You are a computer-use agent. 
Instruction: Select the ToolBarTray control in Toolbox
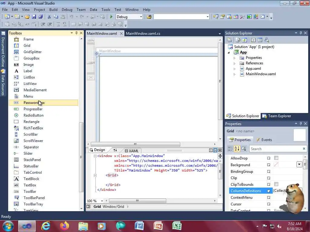44,204
